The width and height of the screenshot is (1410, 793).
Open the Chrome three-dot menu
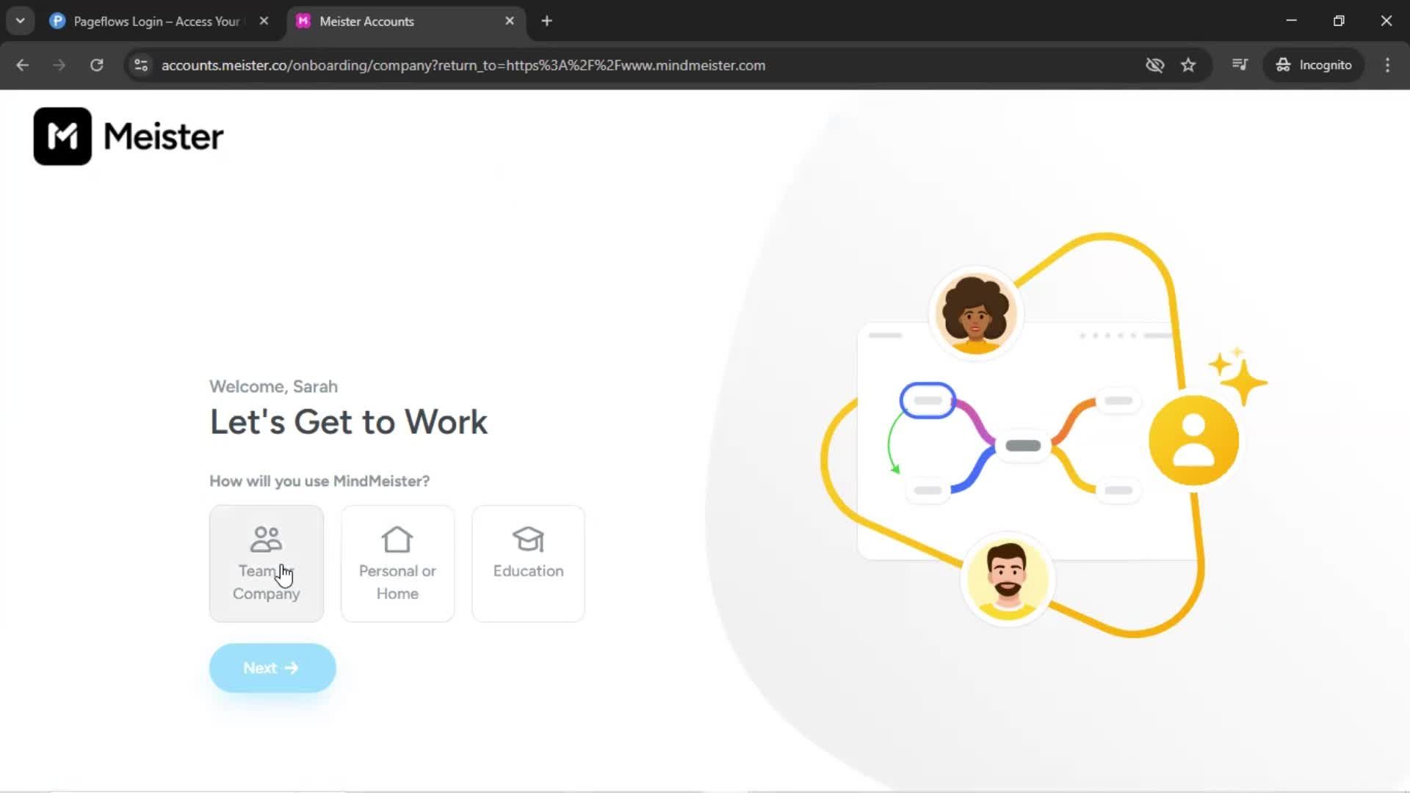click(1387, 65)
